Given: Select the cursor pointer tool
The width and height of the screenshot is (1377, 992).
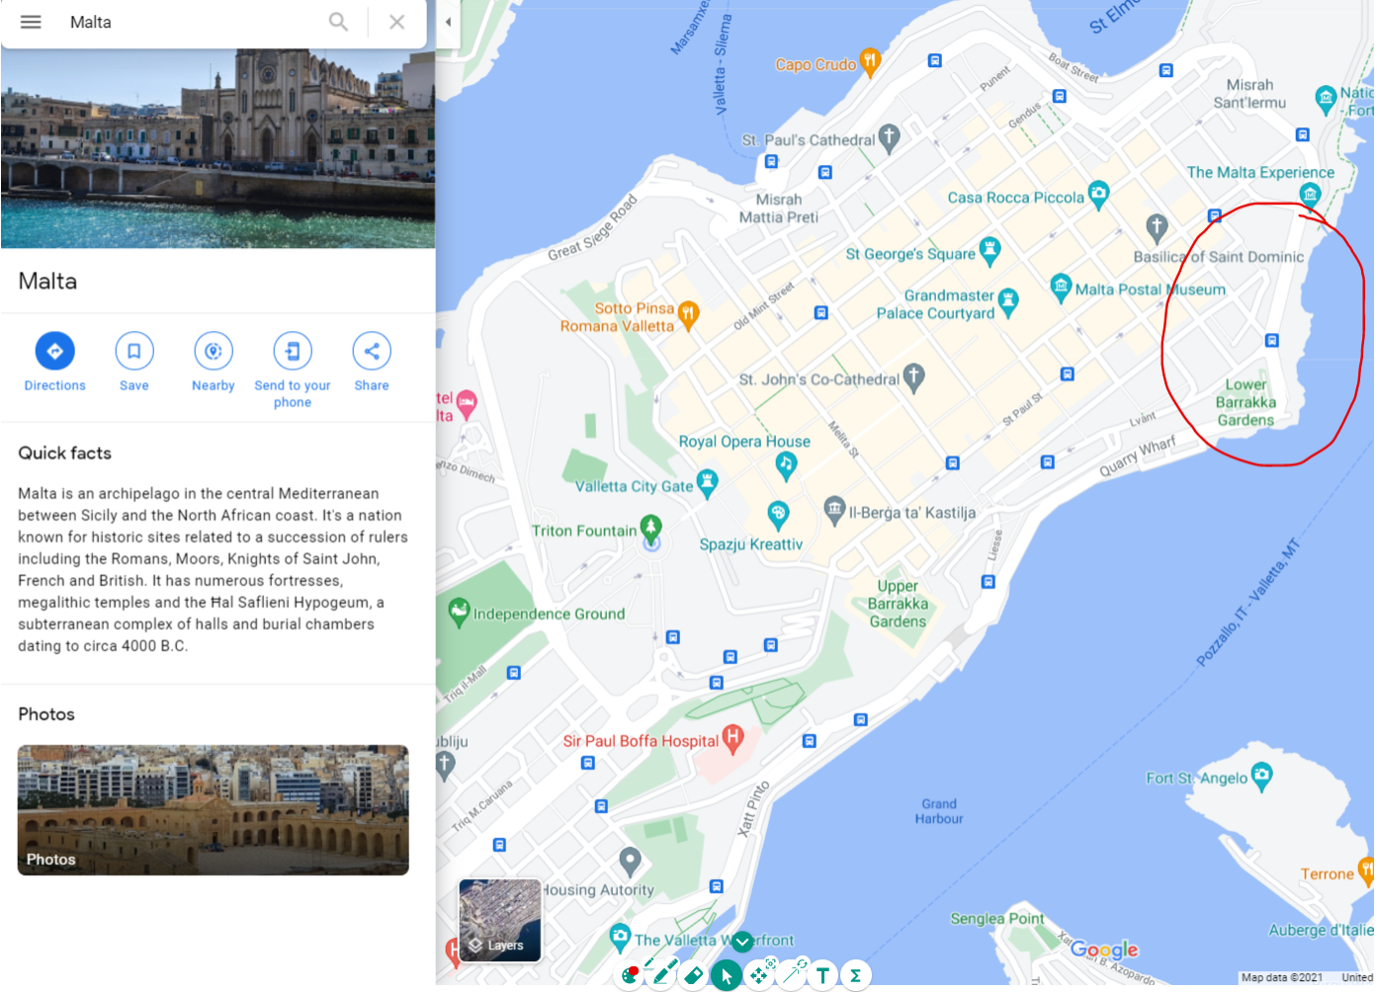Looking at the screenshot, I should click(727, 976).
